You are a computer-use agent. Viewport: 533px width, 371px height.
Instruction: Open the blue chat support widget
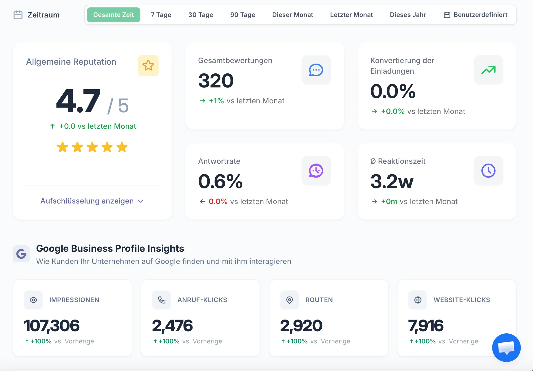[x=506, y=347]
